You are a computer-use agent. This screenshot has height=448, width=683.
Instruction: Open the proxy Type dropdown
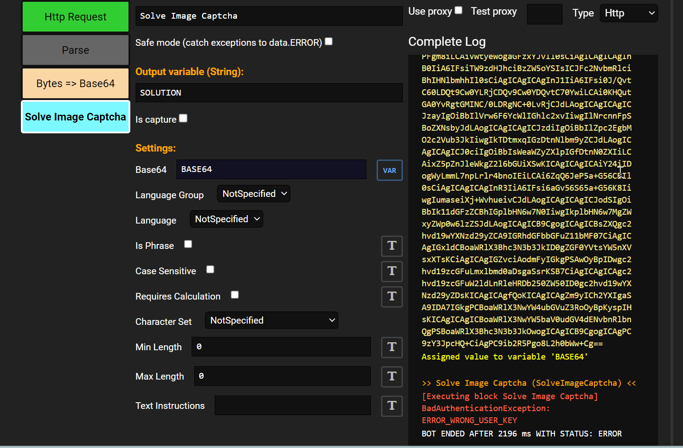(x=629, y=13)
